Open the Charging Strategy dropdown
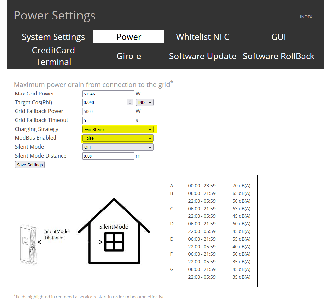Screen dimensions: 328x305 click(118, 129)
